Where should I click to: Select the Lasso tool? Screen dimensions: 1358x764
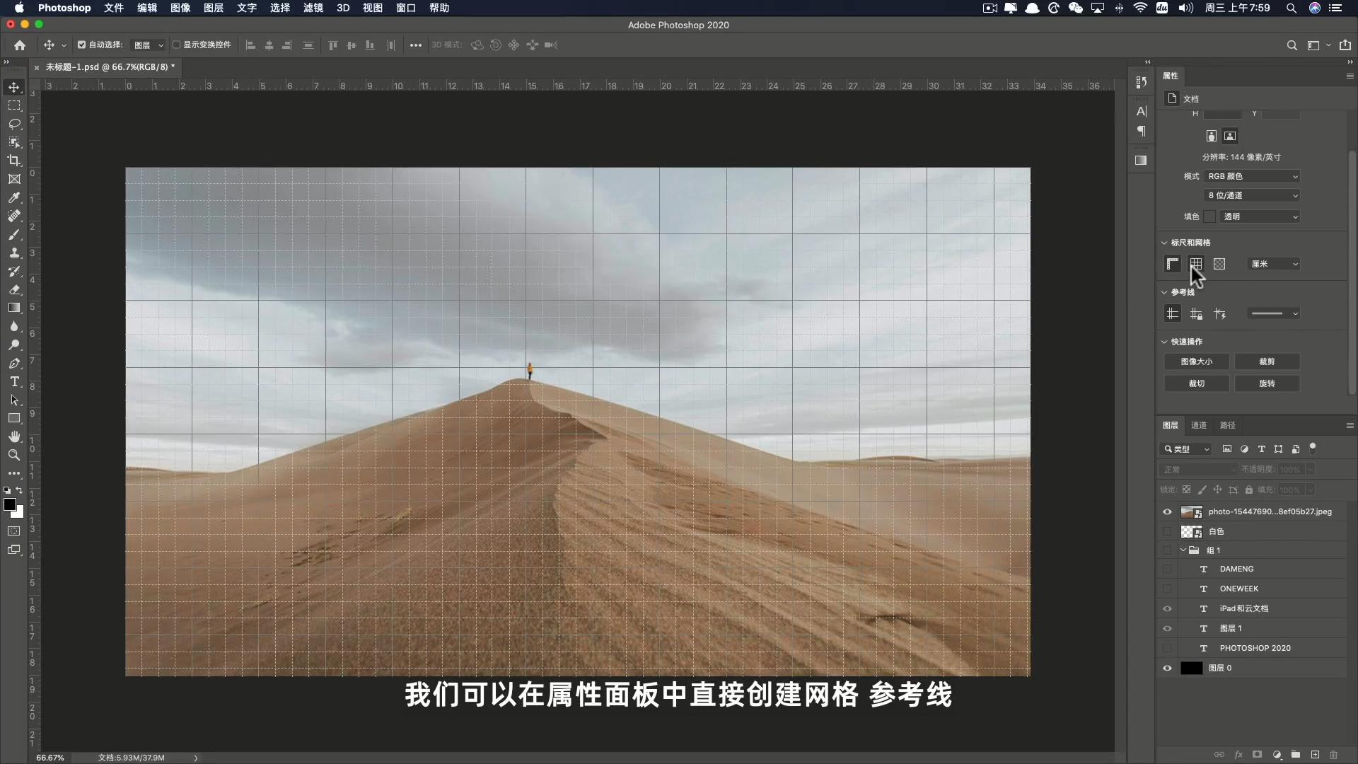(x=14, y=124)
